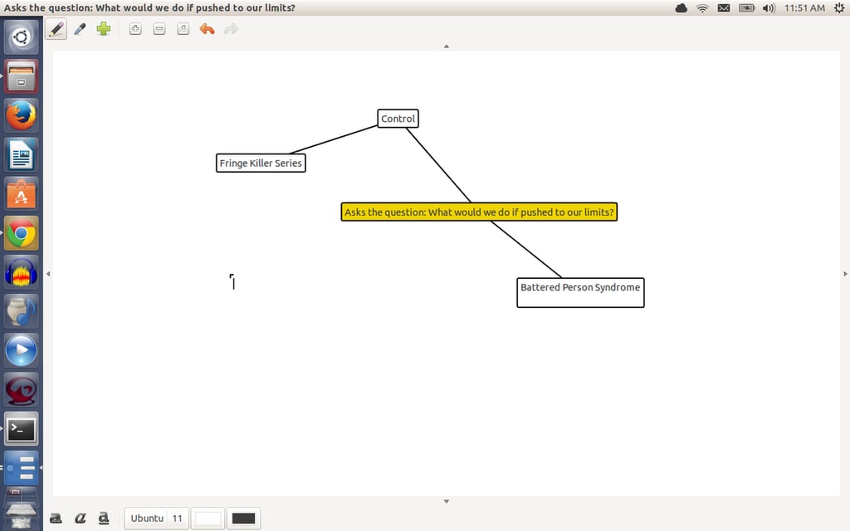Click the green plus add icon
This screenshot has height=531, width=850.
point(104,29)
